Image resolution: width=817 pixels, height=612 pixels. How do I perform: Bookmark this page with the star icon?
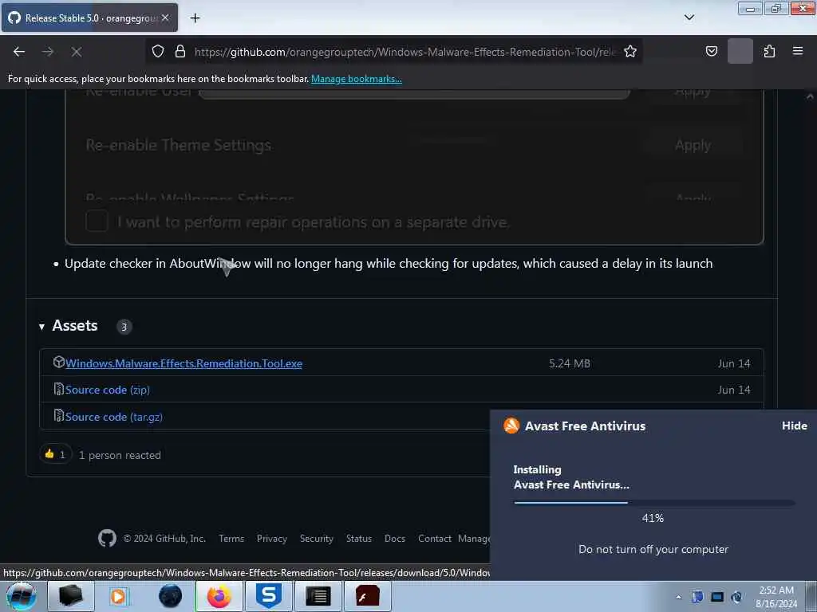630,51
